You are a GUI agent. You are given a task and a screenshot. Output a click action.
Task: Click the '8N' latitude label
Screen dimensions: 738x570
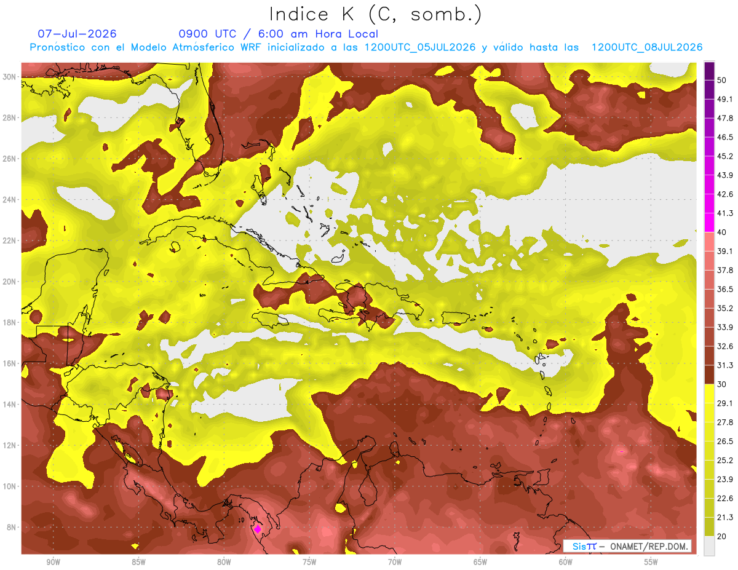(12, 527)
